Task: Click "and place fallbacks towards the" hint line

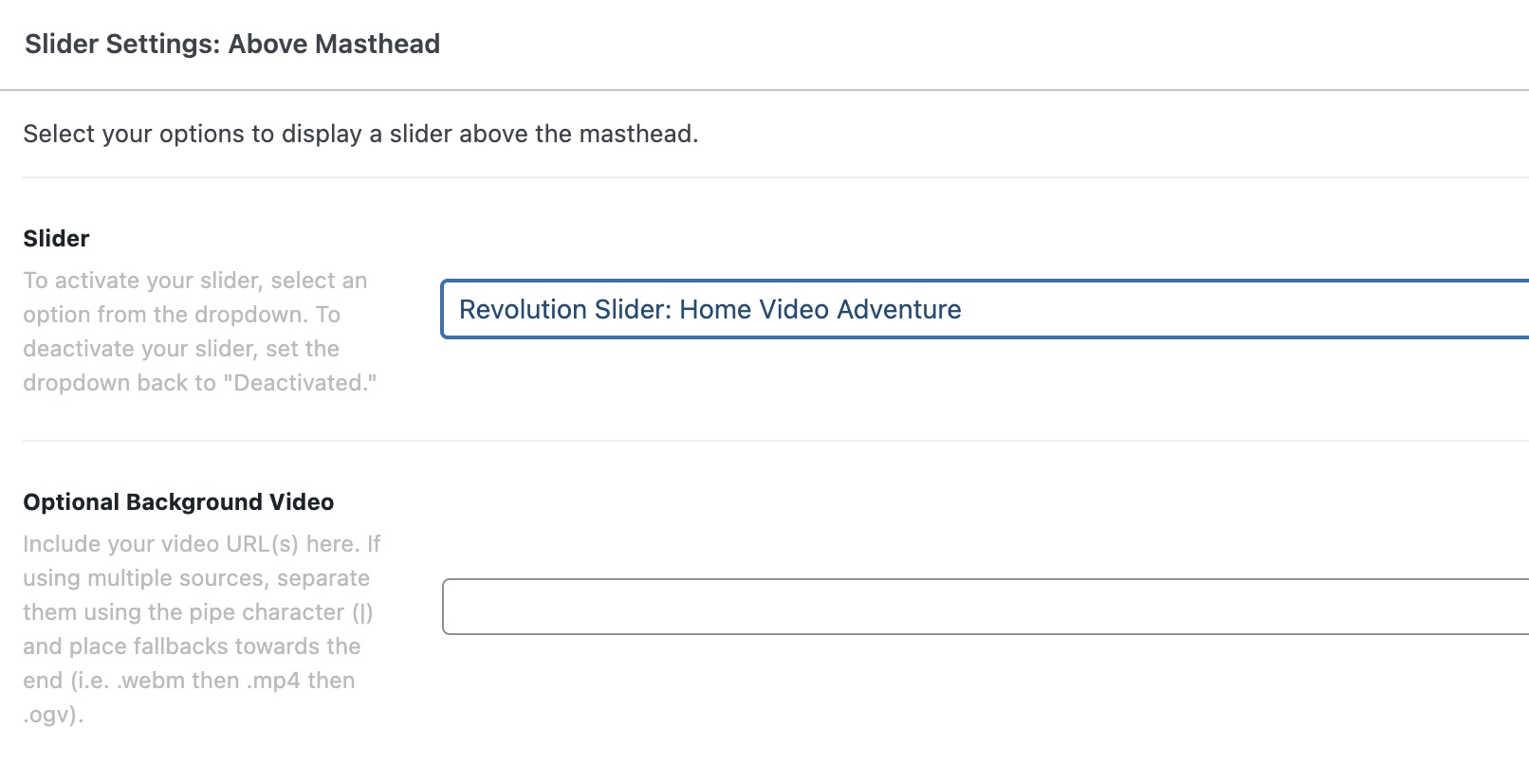Action: pyautogui.click(x=192, y=646)
